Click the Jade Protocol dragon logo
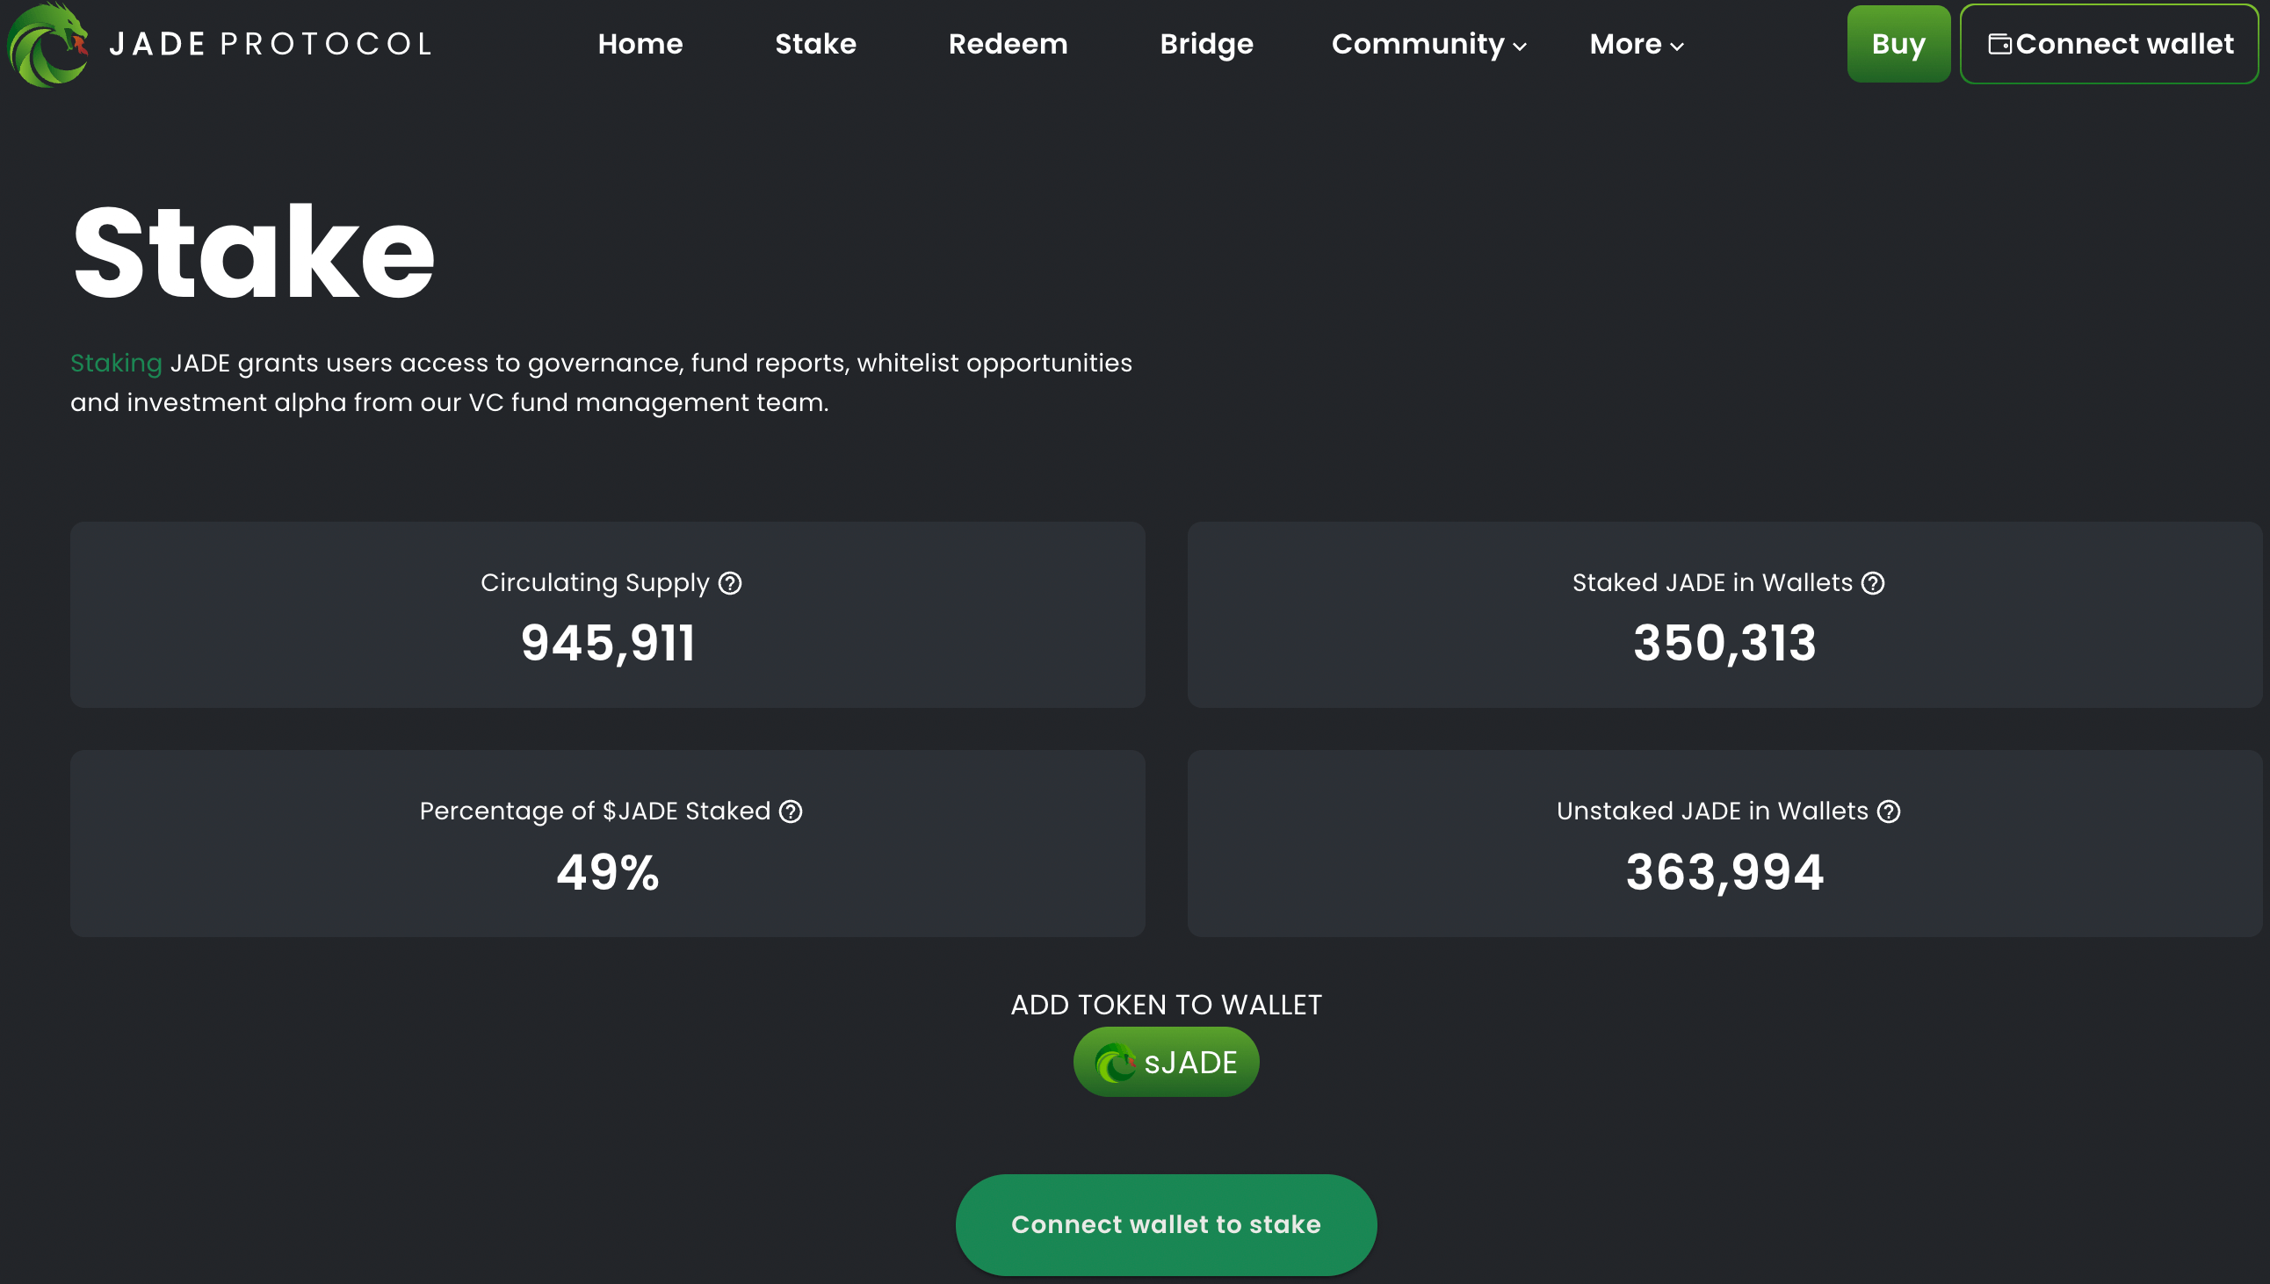The width and height of the screenshot is (2270, 1284). click(x=47, y=44)
